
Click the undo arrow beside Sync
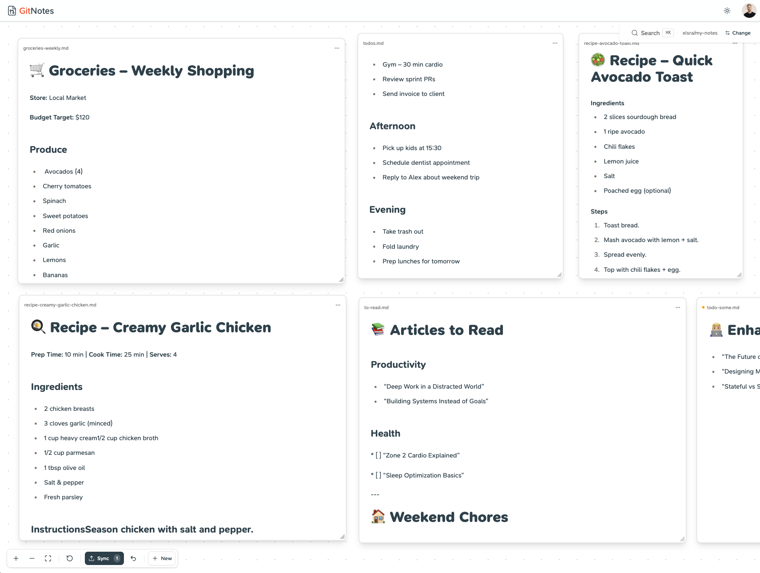tap(133, 558)
